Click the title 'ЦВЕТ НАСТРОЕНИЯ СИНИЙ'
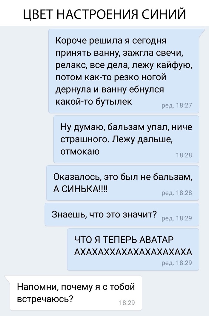This screenshot has width=209, height=316. click(105, 14)
